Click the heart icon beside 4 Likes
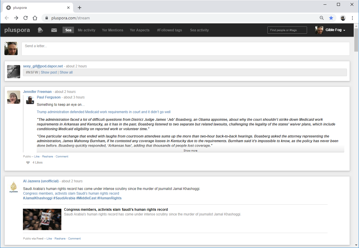 click(x=28, y=162)
